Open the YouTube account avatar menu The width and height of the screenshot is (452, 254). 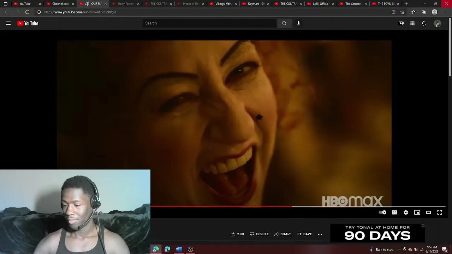(438, 23)
